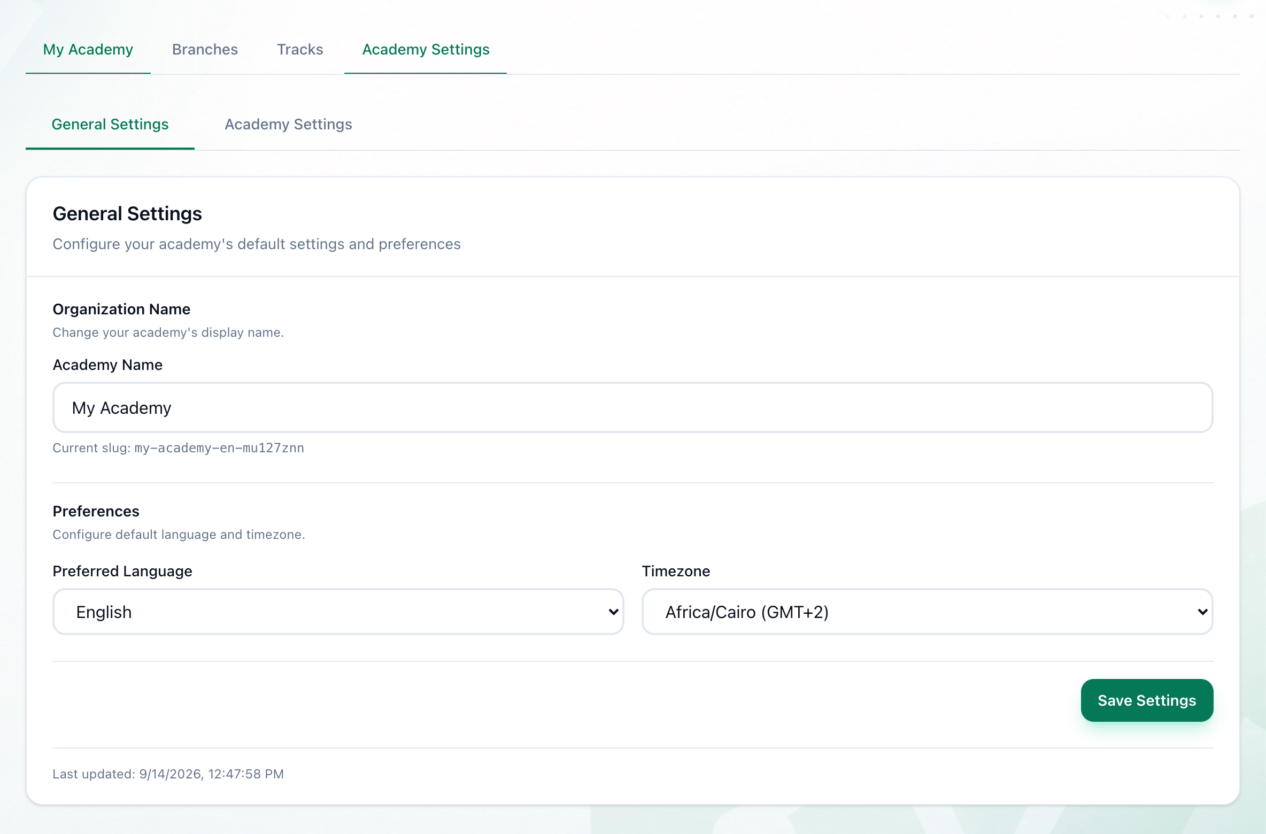This screenshot has width=1266, height=834.
Task: Click 'Configure default language and timezone.' text
Action: (x=179, y=535)
